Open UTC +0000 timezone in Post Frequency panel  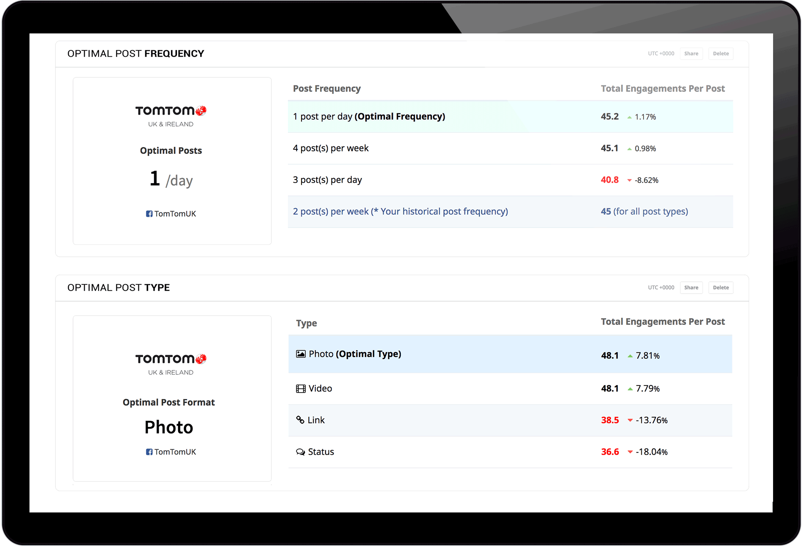661,54
